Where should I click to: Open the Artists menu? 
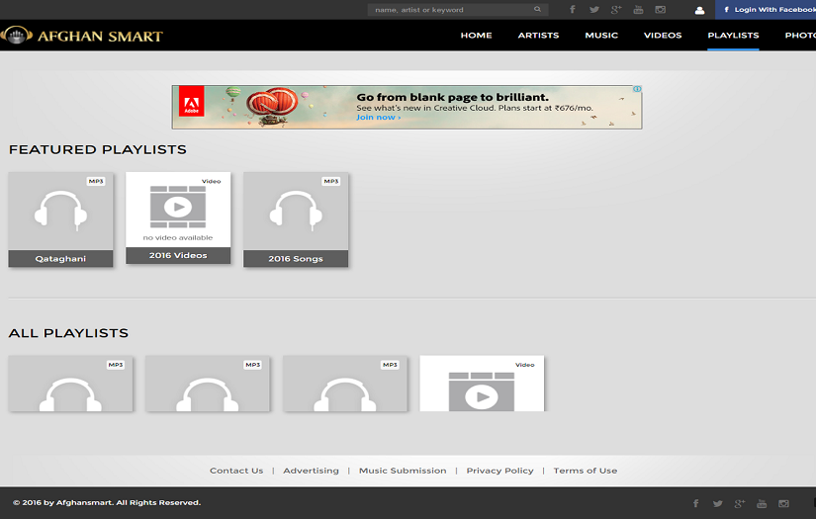click(538, 36)
